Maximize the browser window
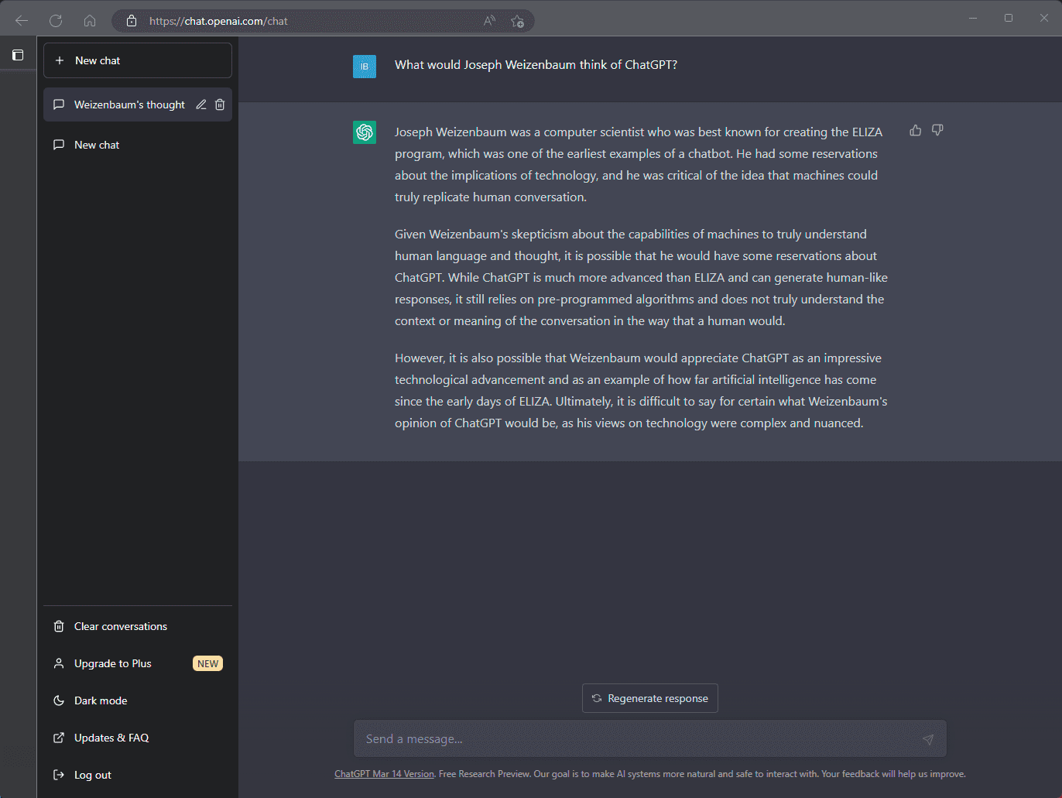The image size is (1062, 798). (x=1009, y=18)
